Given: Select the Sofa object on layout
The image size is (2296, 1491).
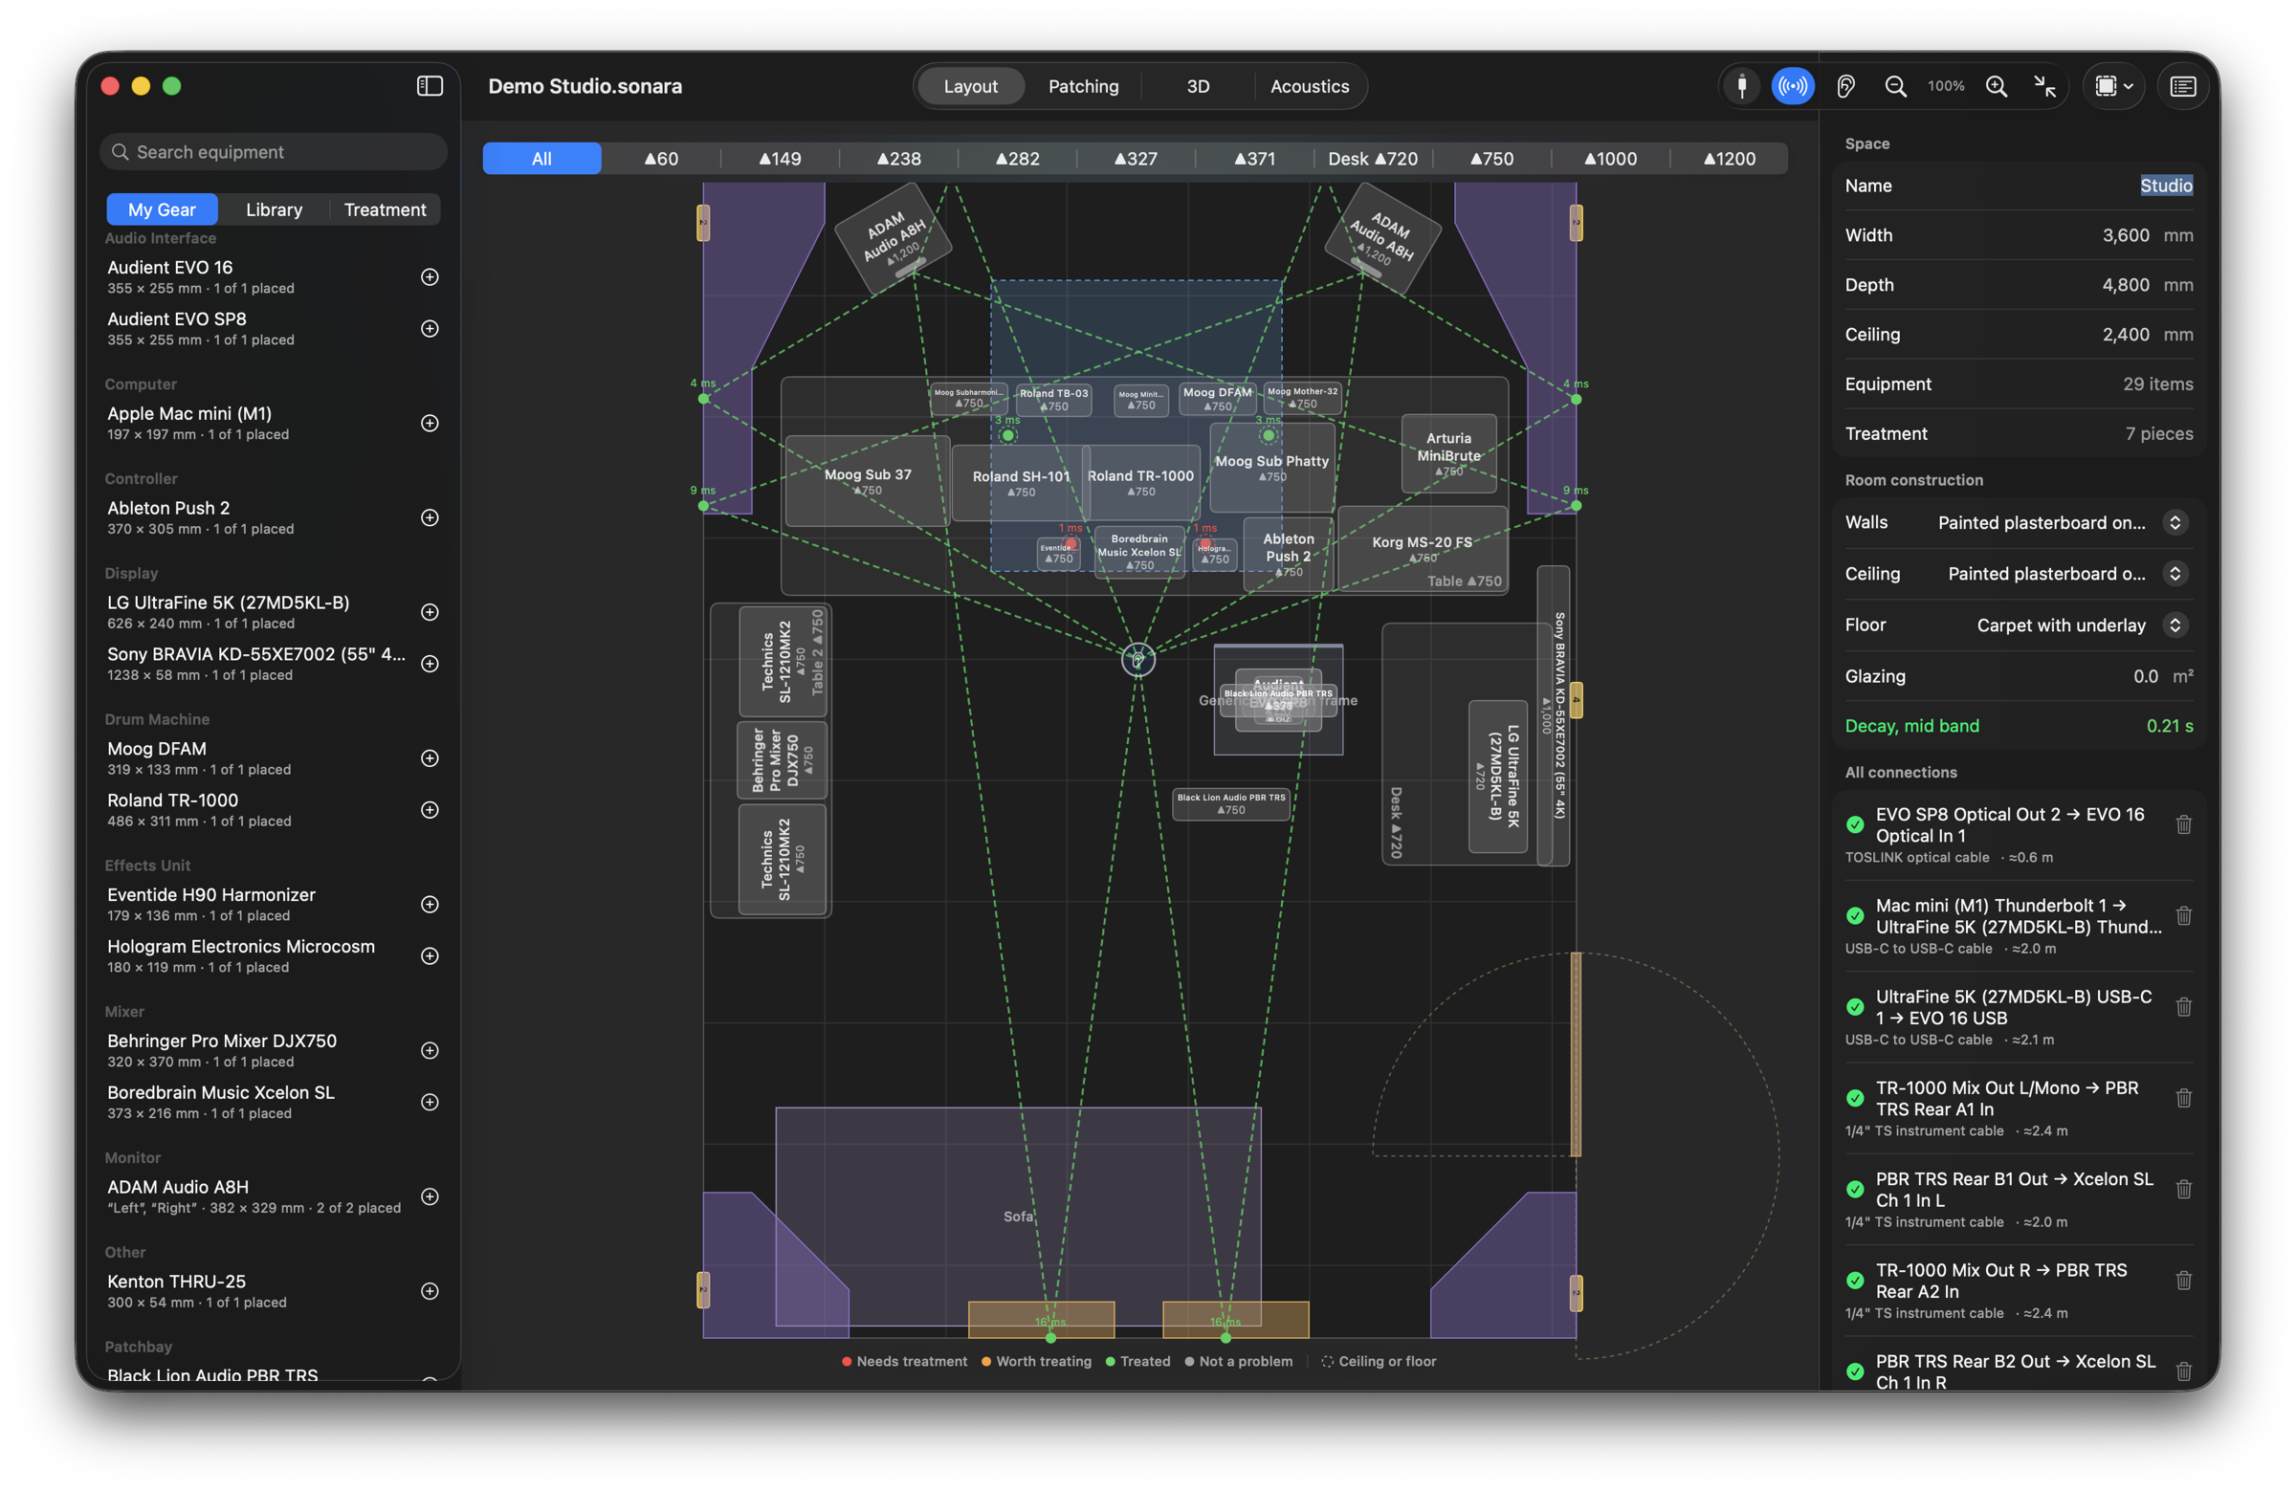Looking at the screenshot, I should pyautogui.click(x=1018, y=1216).
